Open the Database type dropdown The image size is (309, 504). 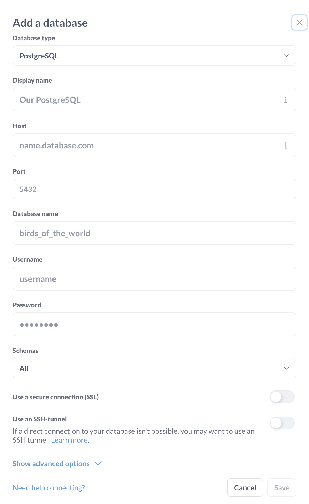(x=154, y=56)
